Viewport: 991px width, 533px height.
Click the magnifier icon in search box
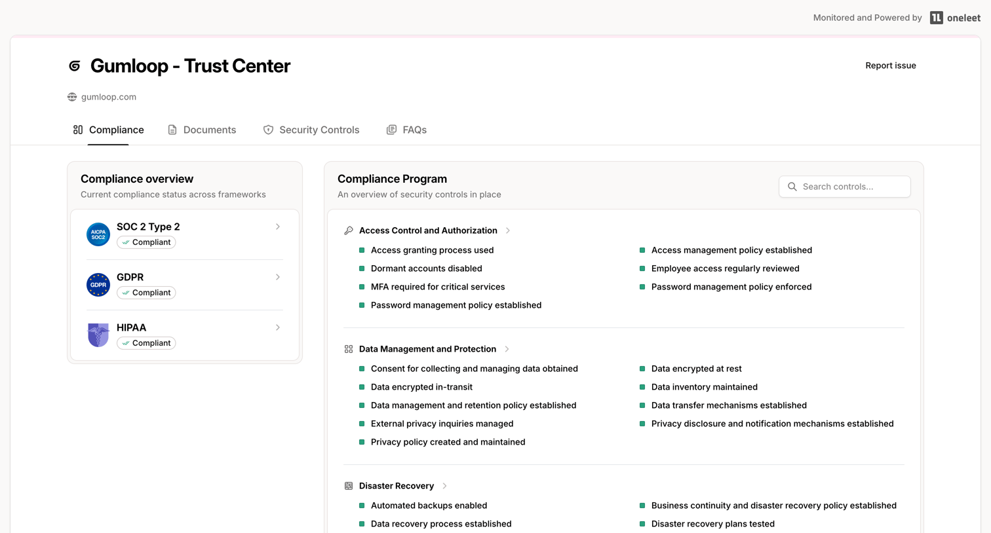click(792, 187)
